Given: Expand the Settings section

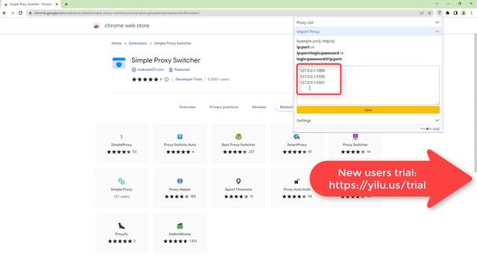Looking at the screenshot, I should tap(367, 121).
